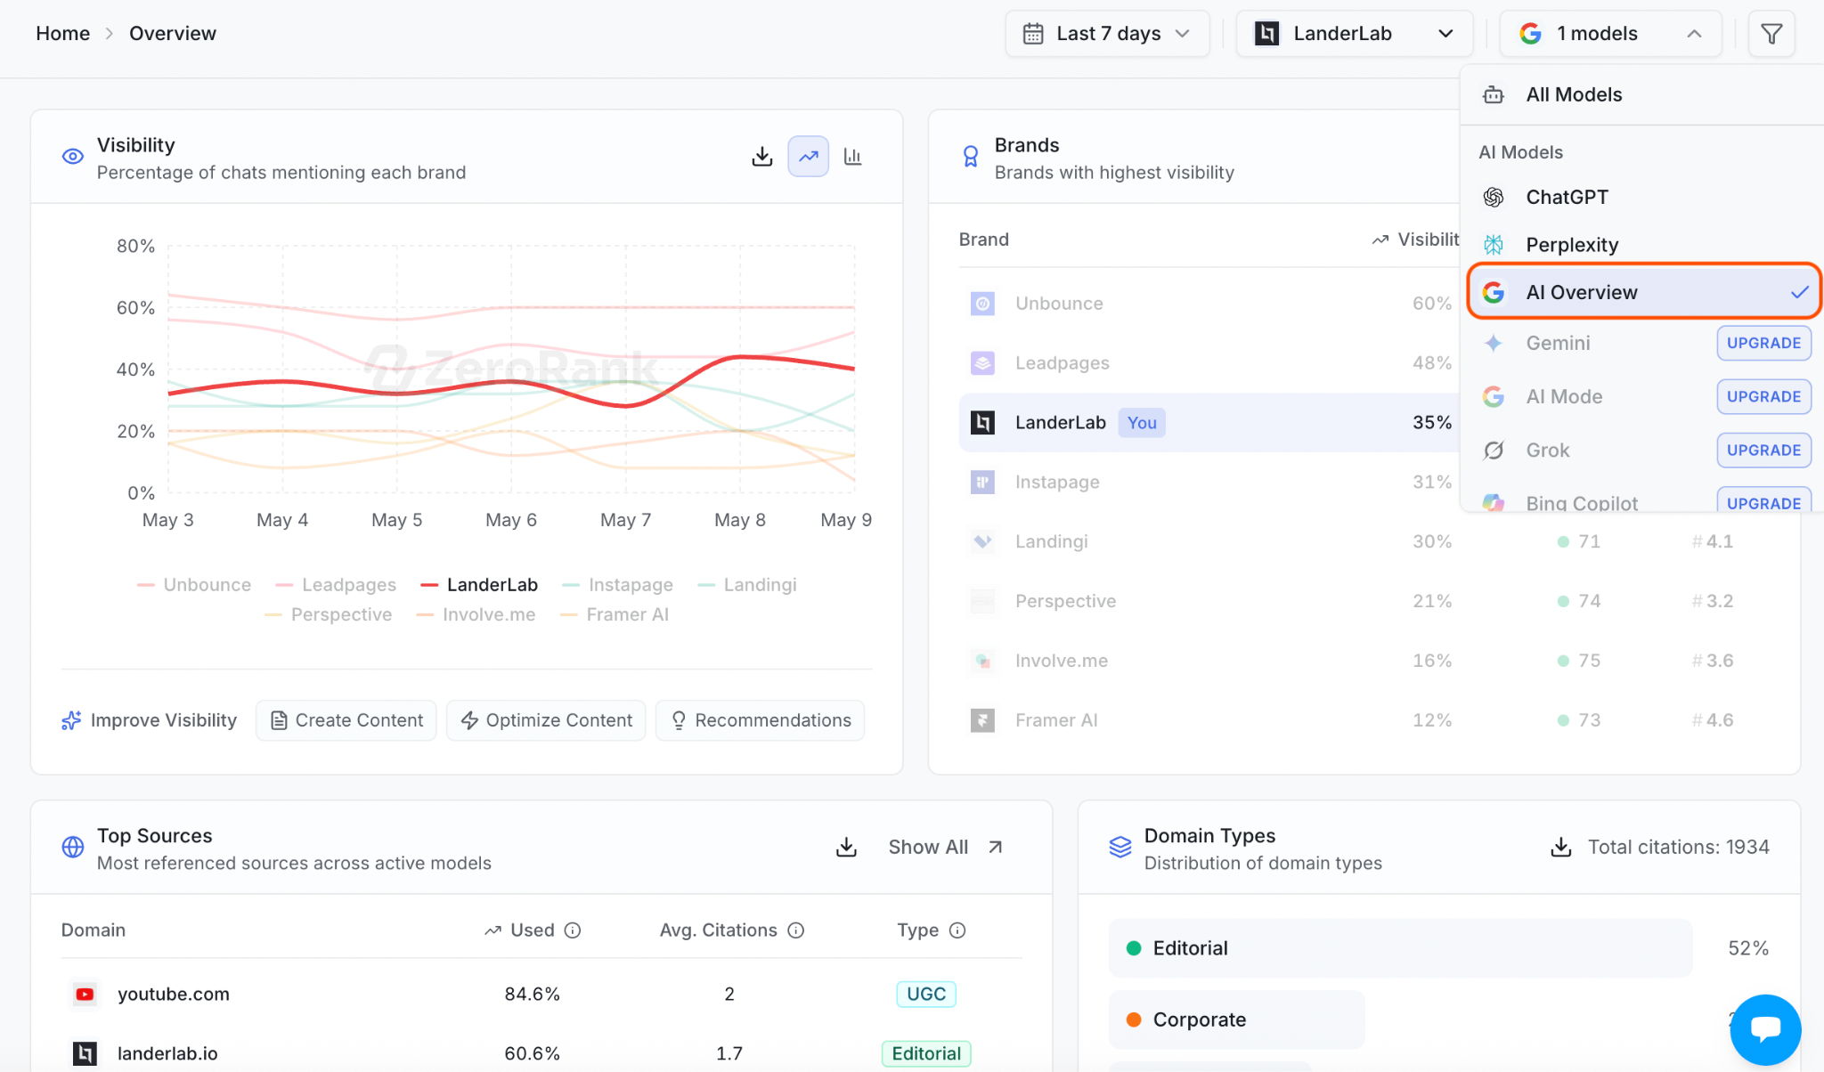Switch Visibility to bar chart view
1824x1072 pixels.
pyautogui.click(x=853, y=157)
